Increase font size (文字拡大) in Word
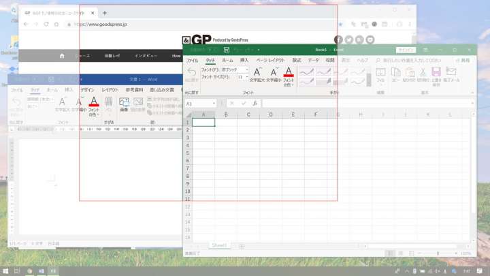Screen dimensions: 490x276 pyautogui.click(x=62, y=104)
